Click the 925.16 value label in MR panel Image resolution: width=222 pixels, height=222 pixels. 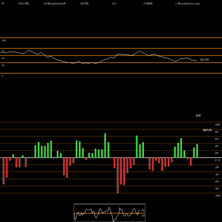[x=207, y=130]
